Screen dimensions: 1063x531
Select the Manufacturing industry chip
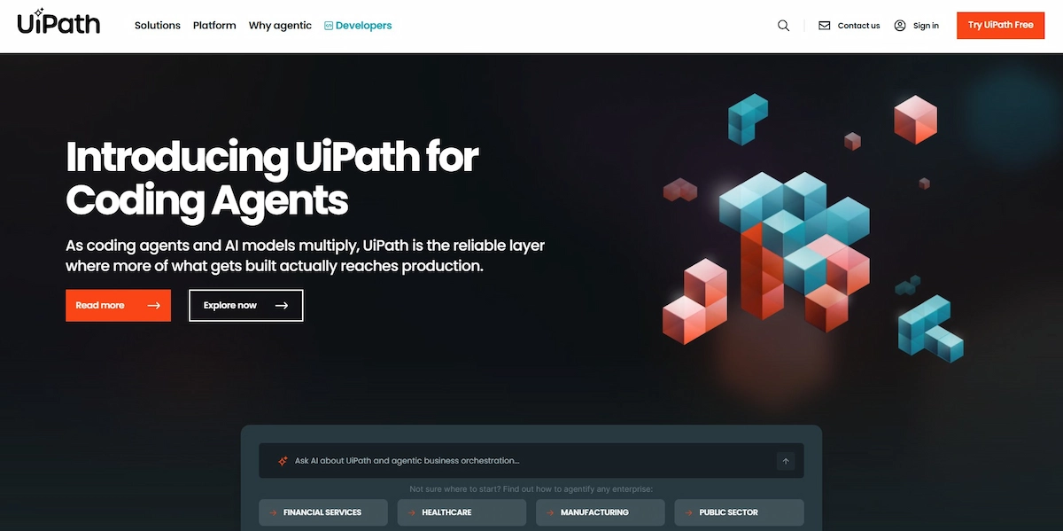tap(601, 512)
